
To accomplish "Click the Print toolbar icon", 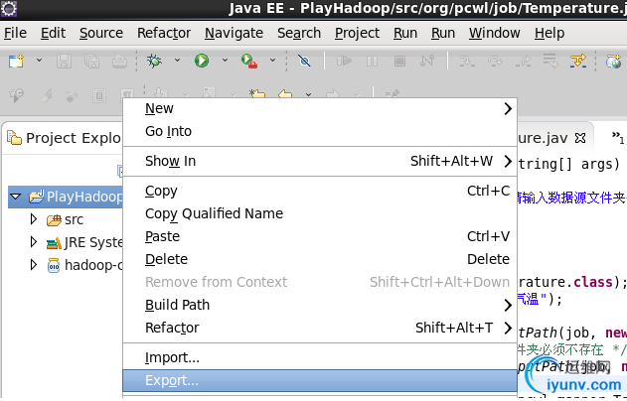I will coord(119,62).
